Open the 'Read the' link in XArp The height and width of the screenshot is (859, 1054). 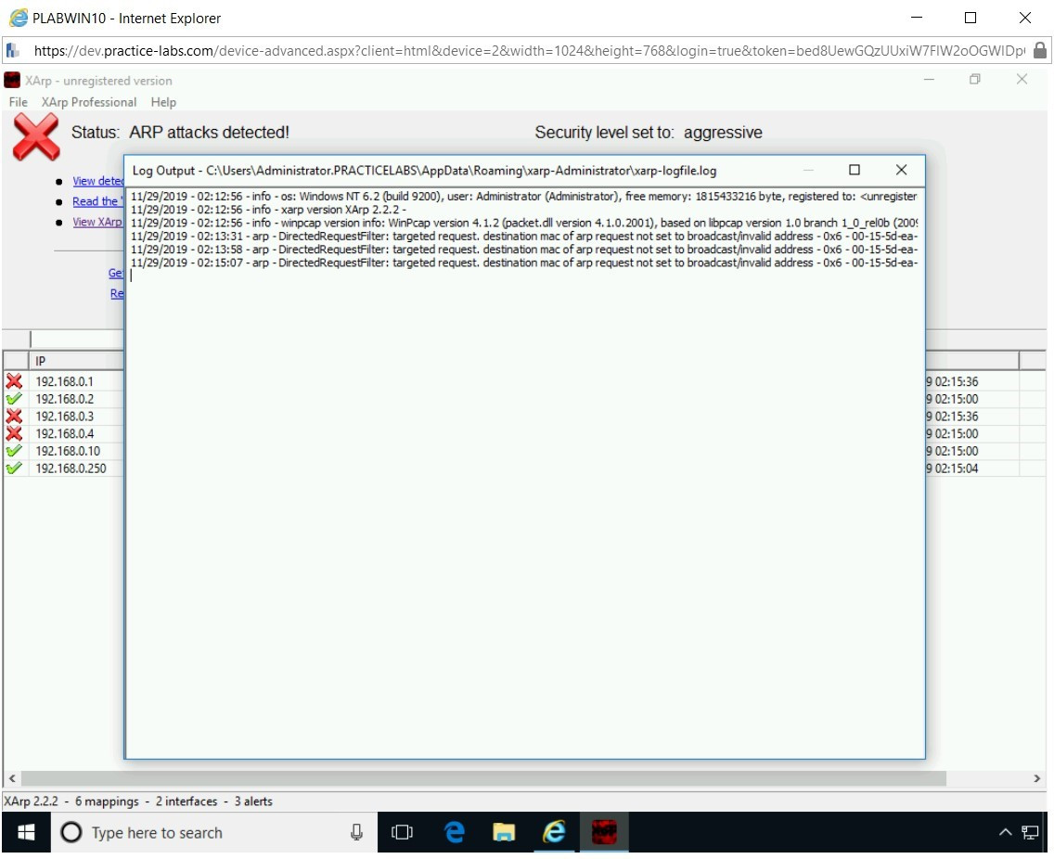[x=97, y=201]
